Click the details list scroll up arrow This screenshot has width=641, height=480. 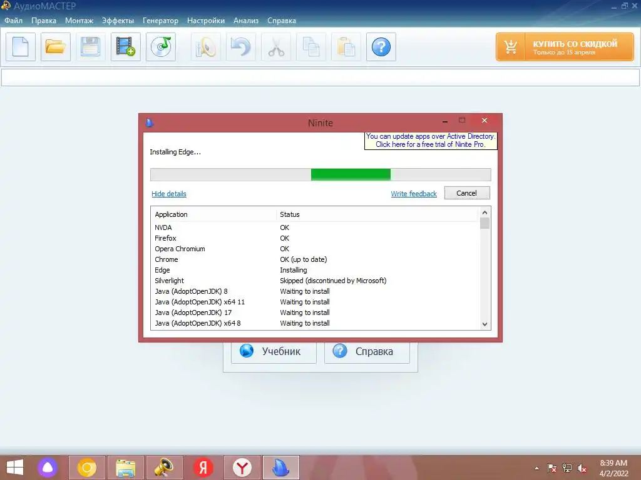coord(485,212)
